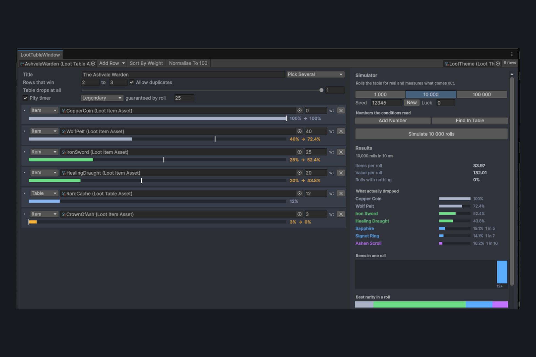Edit the guaranteed by roll value 25

[184, 98]
